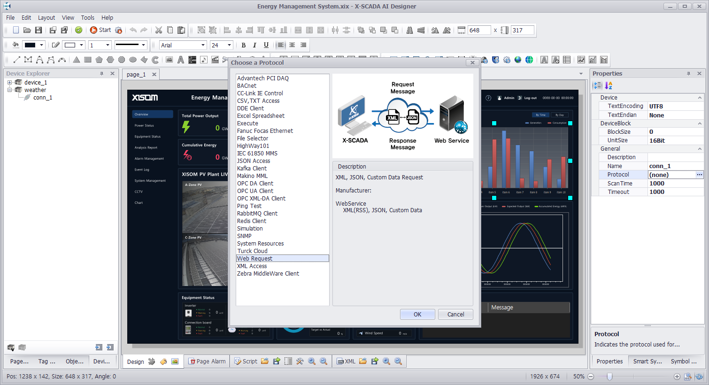Select OPC UA Client in protocol list

(x=255, y=191)
